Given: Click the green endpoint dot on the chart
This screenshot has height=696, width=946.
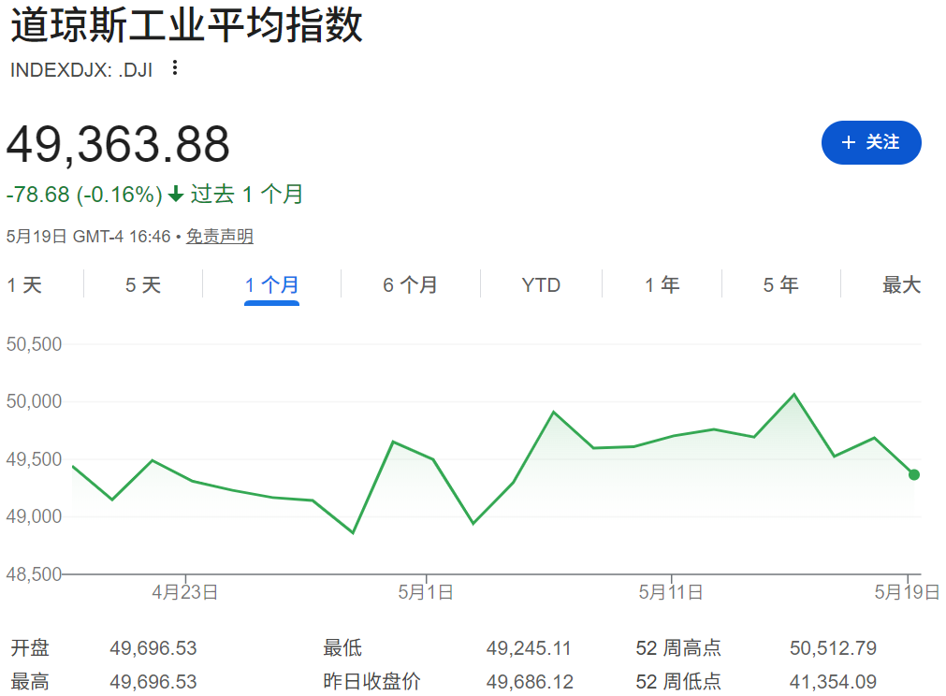Looking at the screenshot, I should click(914, 474).
